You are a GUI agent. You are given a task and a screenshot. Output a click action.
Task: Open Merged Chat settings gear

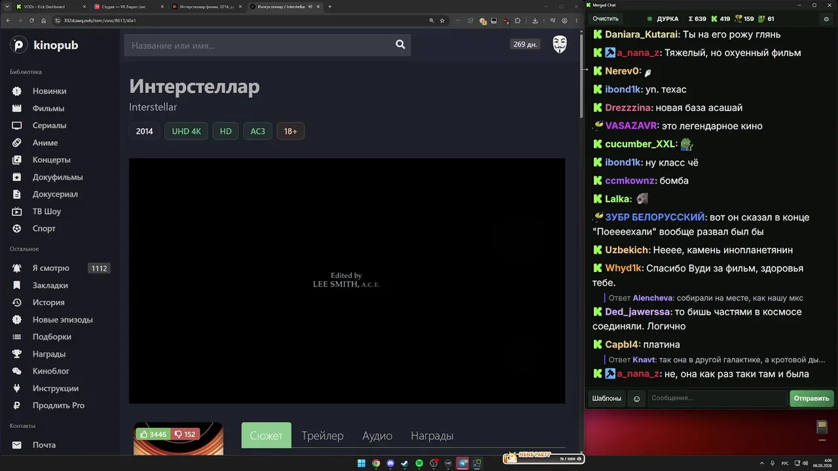tap(826, 19)
